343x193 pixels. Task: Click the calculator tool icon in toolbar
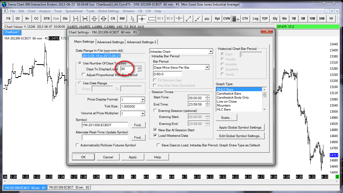tap(236, 19)
